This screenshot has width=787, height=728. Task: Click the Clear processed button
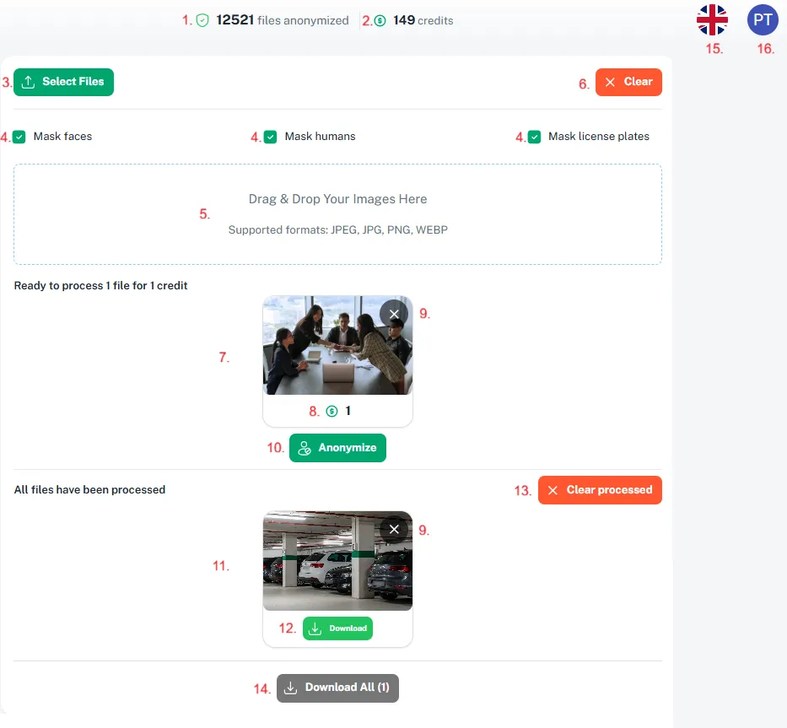click(600, 490)
